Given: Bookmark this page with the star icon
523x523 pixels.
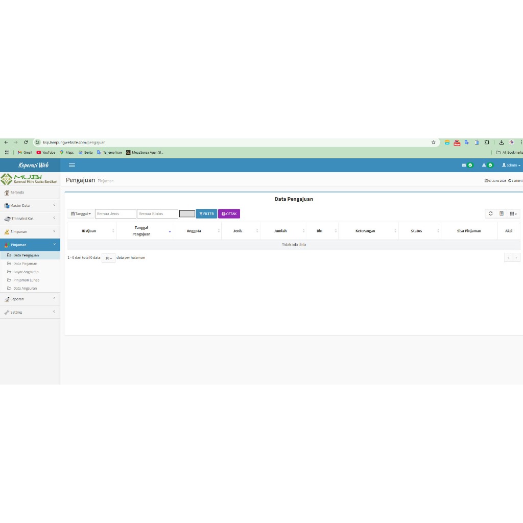Looking at the screenshot, I should [433, 142].
